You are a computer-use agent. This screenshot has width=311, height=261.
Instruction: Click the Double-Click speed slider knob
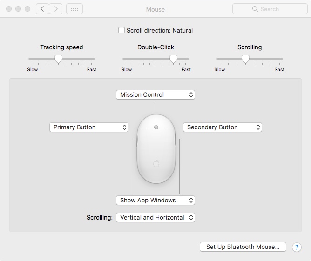pyautogui.click(x=173, y=59)
